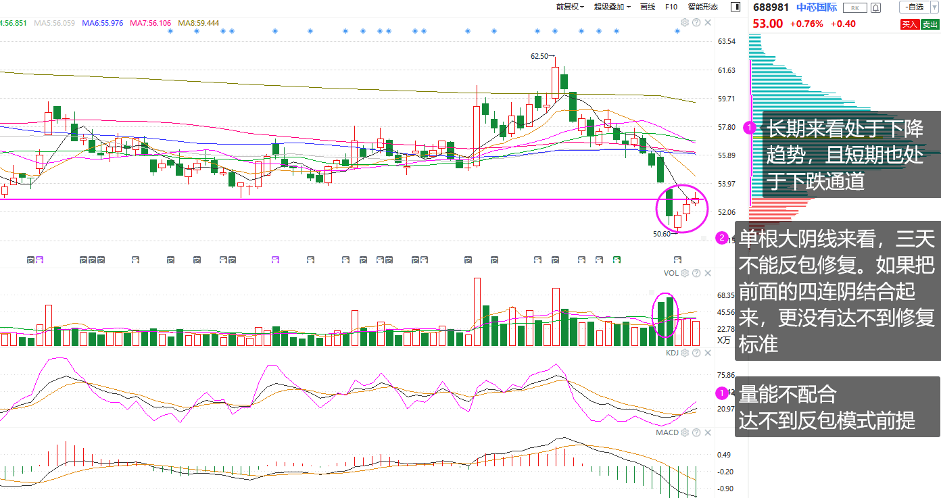The image size is (941, 498).
Task: Click the 62.50 high price label
Action: (539, 56)
